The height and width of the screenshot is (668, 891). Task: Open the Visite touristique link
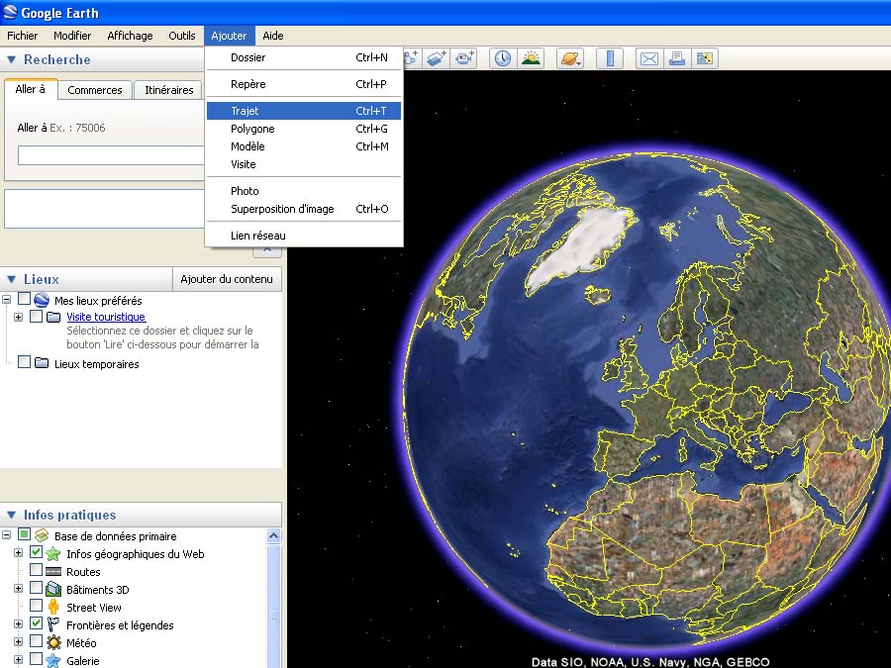[x=106, y=317]
